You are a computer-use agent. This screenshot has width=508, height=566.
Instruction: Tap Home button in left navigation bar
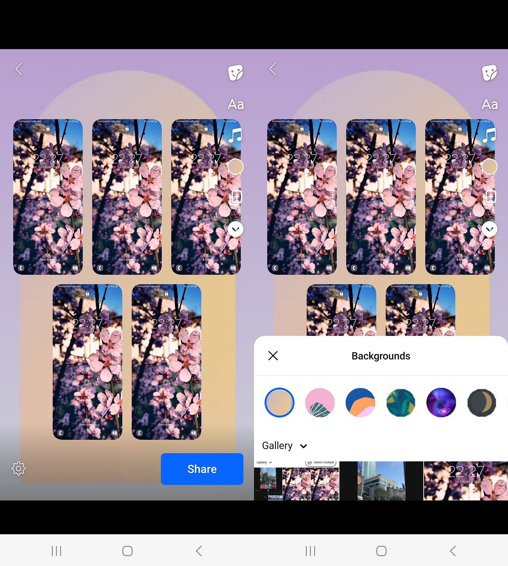point(127,551)
